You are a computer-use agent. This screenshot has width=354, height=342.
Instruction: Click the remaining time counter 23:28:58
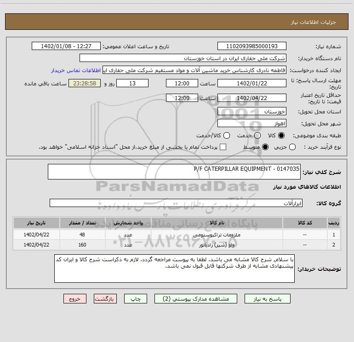click(85, 83)
